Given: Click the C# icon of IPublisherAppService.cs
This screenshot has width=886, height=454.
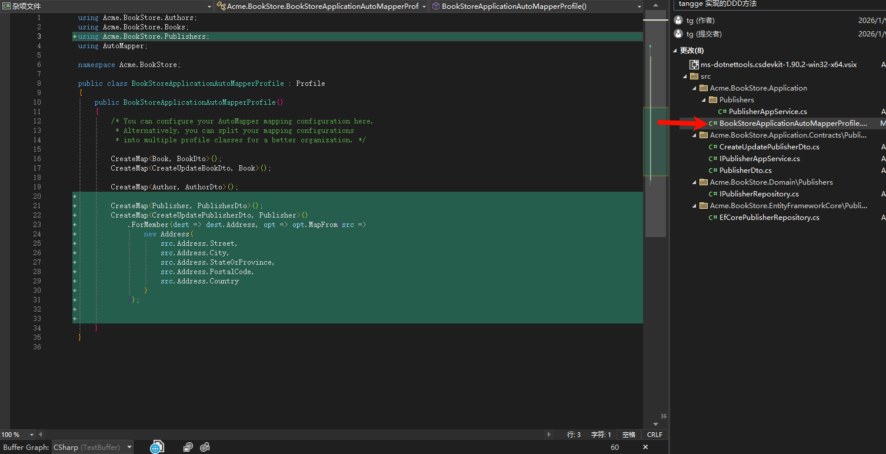Looking at the screenshot, I should 713,159.
